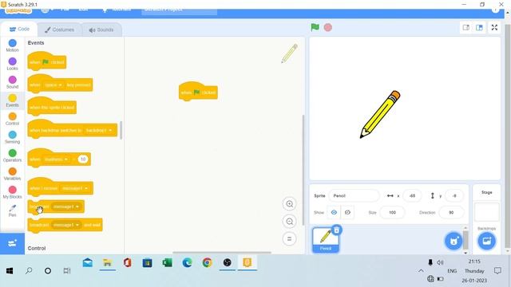Image resolution: width=511 pixels, height=287 pixels.
Task: Open File Explorer from the taskbar
Action: pos(108,262)
